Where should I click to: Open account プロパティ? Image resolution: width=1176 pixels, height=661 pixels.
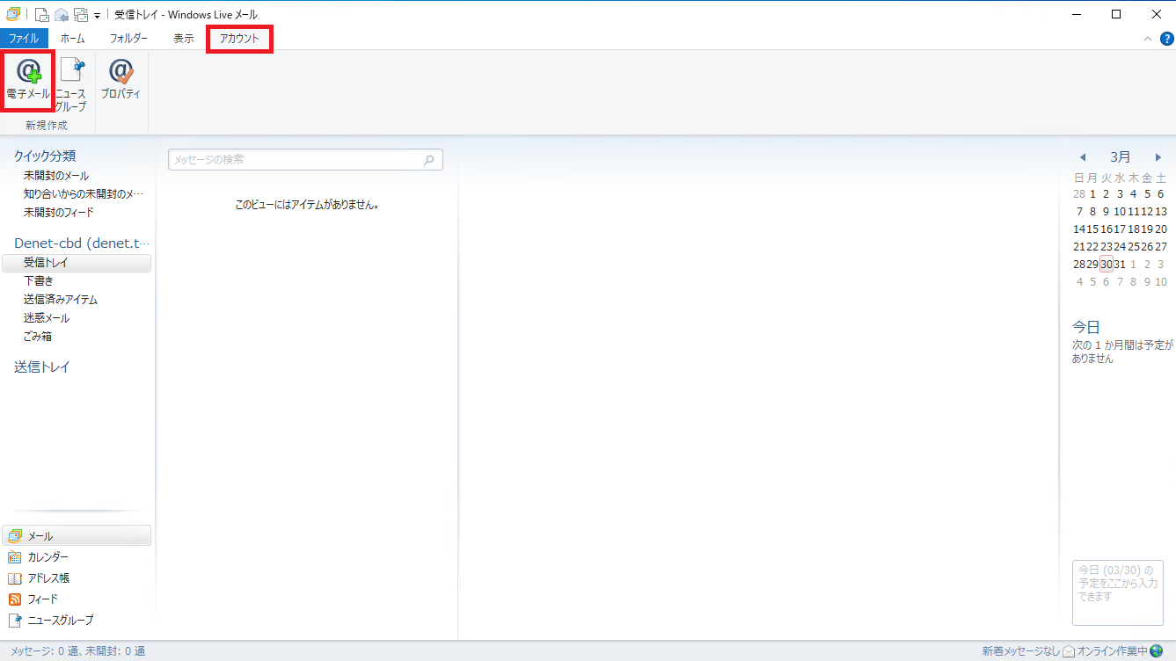tap(121, 80)
